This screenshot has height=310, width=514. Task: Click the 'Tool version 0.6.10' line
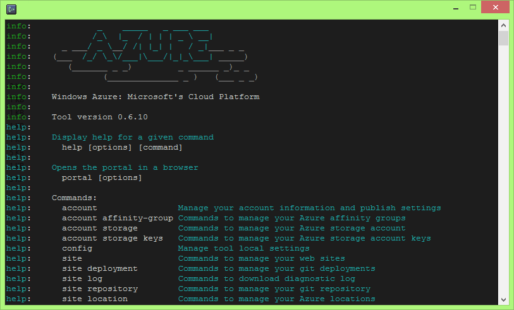click(x=100, y=117)
